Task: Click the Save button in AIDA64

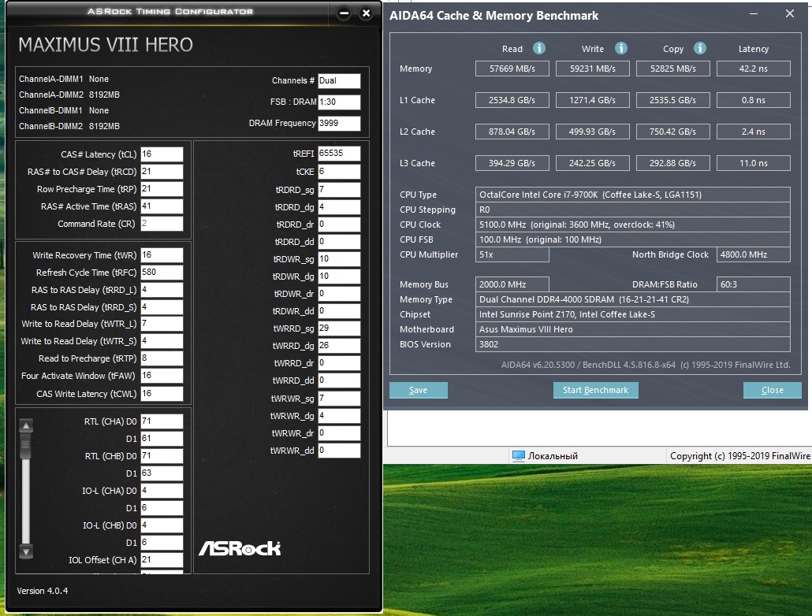Action: (x=419, y=390)
